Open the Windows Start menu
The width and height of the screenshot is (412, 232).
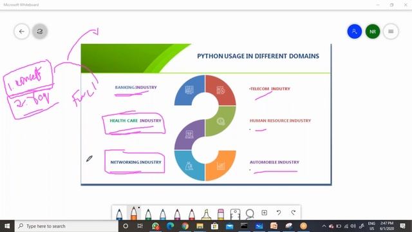[x=7, y=226]
